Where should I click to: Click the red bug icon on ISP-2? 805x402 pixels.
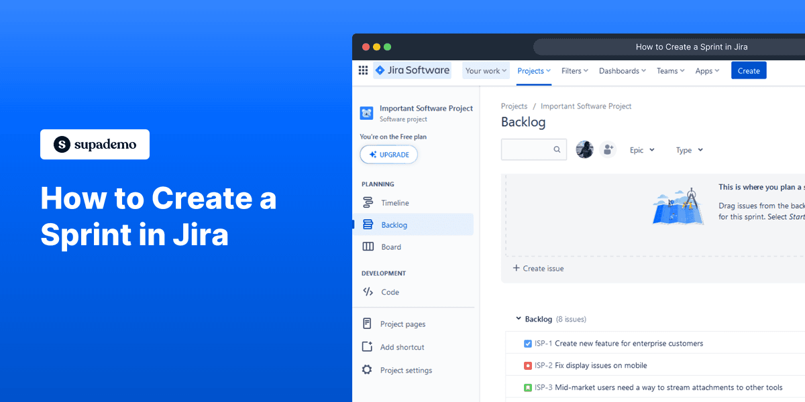tap(527, 365)
